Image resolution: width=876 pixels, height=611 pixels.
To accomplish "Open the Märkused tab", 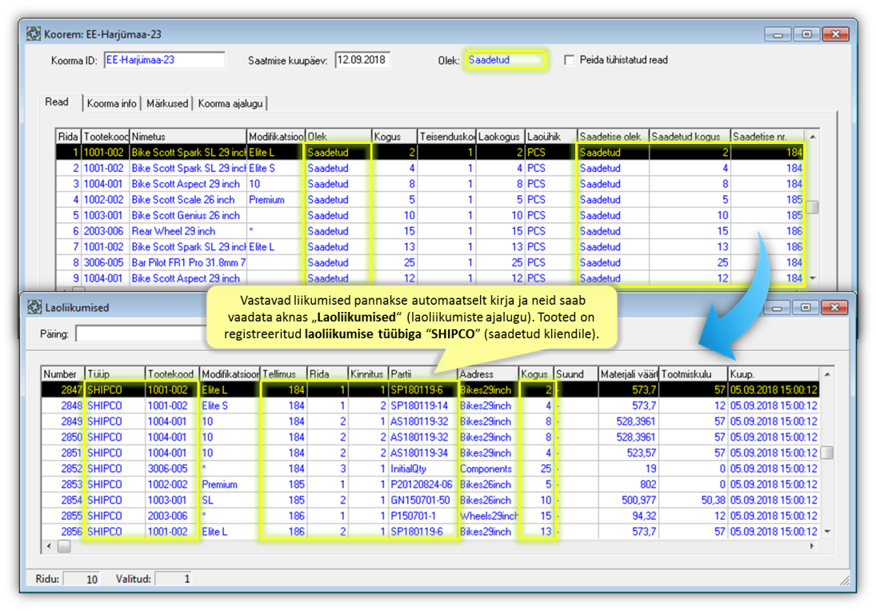I will 167,103.
